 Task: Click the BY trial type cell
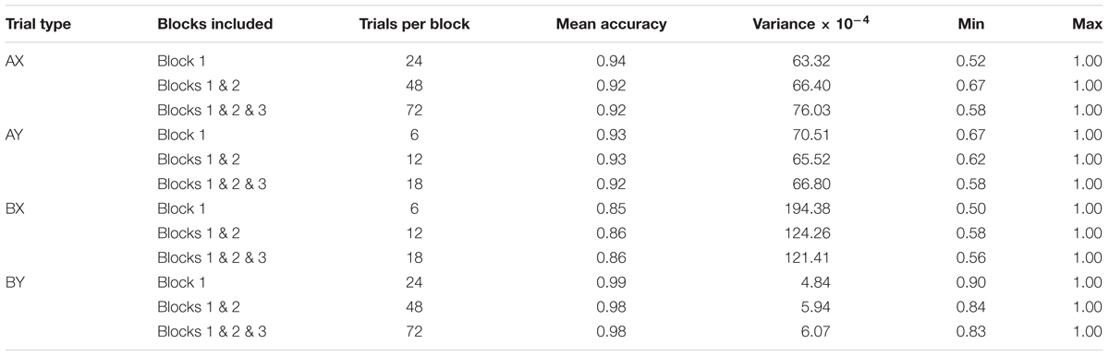pyautogui.click(x=16, y=281)
